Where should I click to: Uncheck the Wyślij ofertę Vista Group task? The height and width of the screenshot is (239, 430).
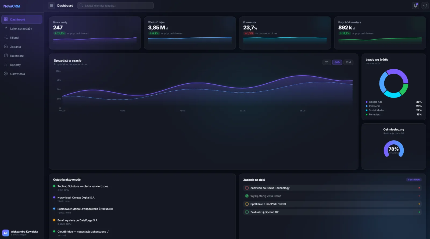pos(247,196)
